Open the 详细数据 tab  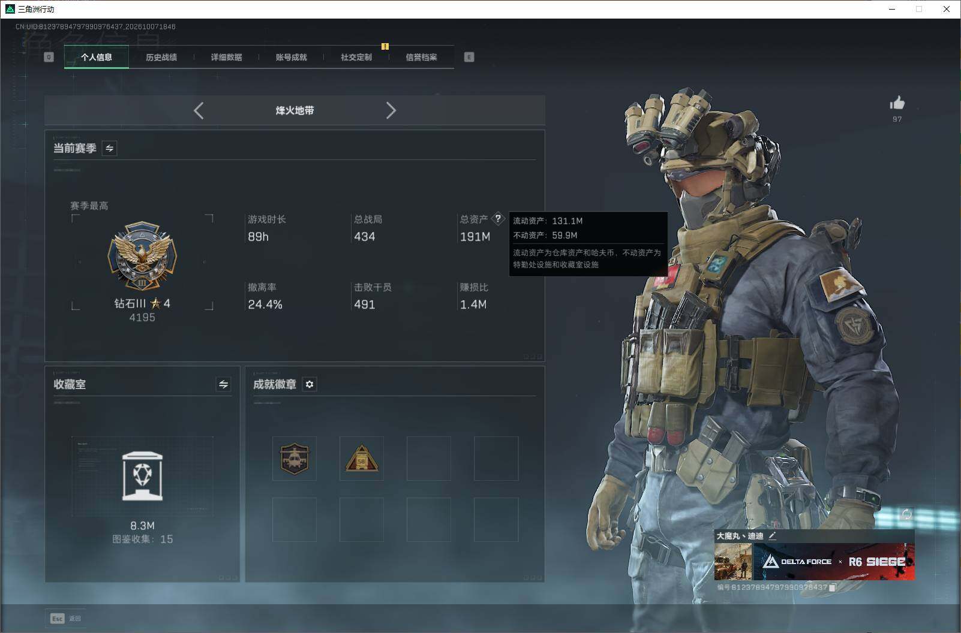point(226,58)
